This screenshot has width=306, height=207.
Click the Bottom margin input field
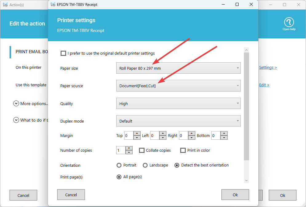click(x=216, y=135)
